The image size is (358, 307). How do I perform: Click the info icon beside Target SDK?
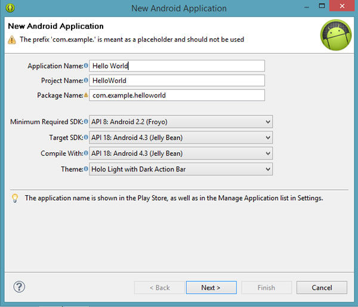pos(86,137)
